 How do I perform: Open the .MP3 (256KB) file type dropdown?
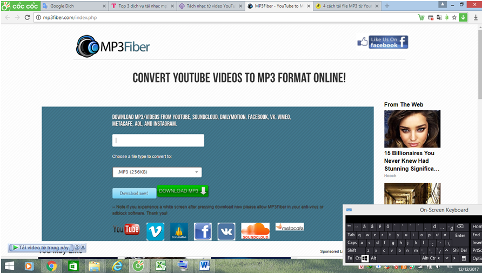157,172
